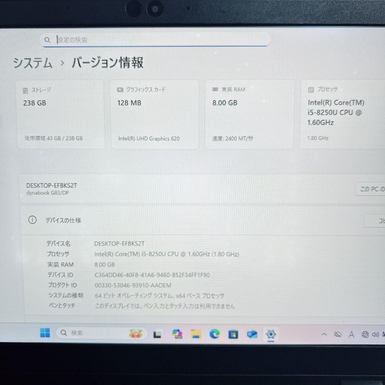385x385 pixels.
Task: Click the speaker icon in the system tray
Action: click(375, 334)
